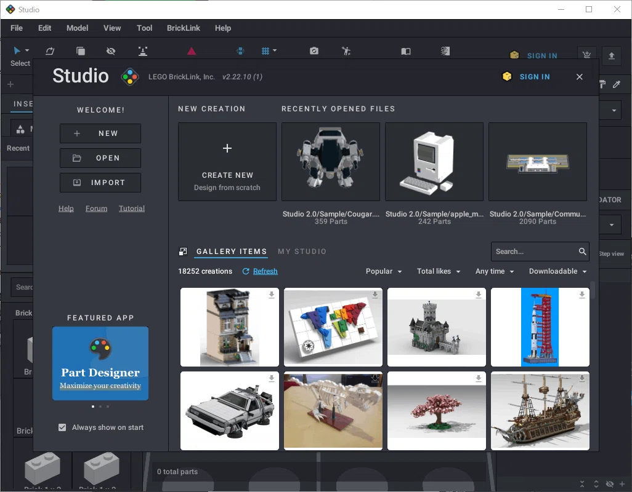632x492 pixels.
Task: Download the rocket launch tower gallery item
Action: (x=582, y=295)
